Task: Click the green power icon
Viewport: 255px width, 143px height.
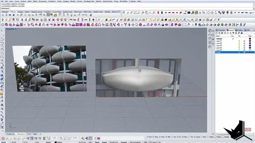Action: point(3,25)
